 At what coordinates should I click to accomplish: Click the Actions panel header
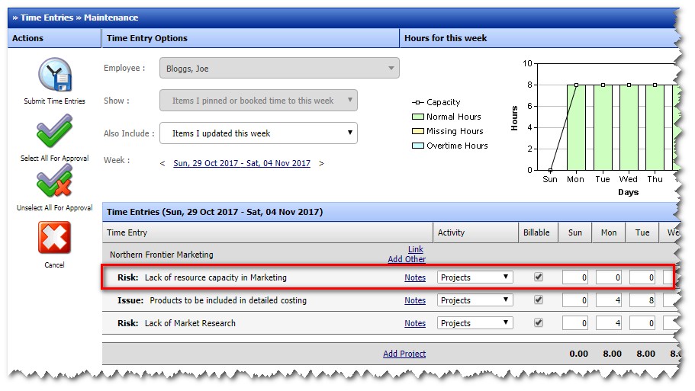tap(54, 38)
